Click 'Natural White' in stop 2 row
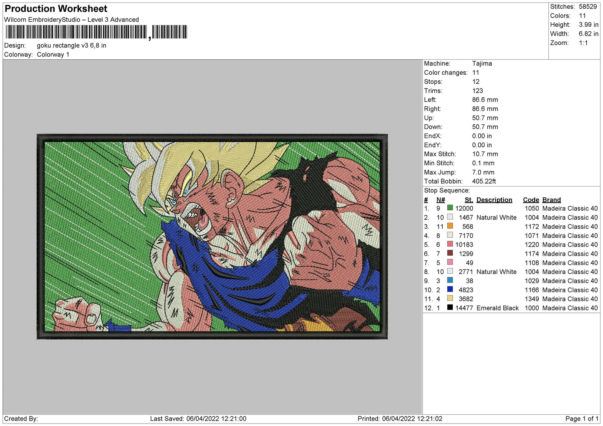Screen dimensions: 603x426 (x=497, y=218)
